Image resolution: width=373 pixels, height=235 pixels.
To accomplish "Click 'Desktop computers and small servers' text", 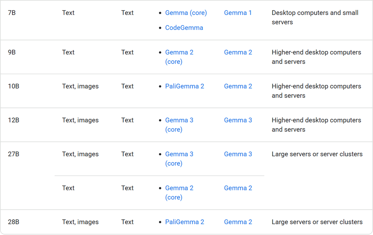I will pyautogui.click(x=315, y=17).
